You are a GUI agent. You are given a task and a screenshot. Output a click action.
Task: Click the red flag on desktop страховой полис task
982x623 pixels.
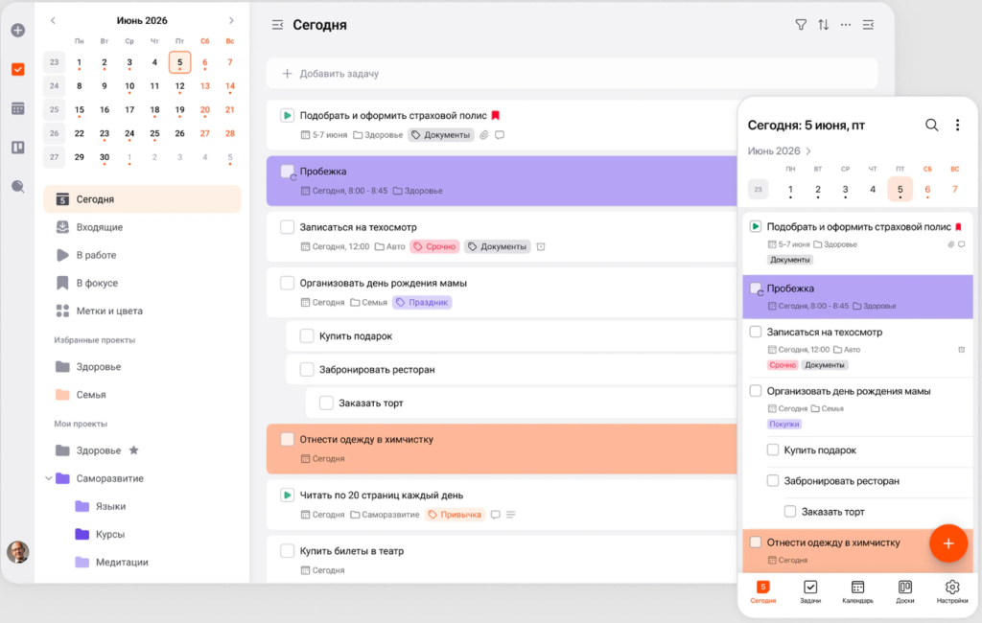click(x=496, y=115)
